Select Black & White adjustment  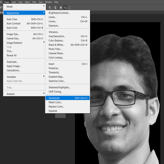(68, 45)
